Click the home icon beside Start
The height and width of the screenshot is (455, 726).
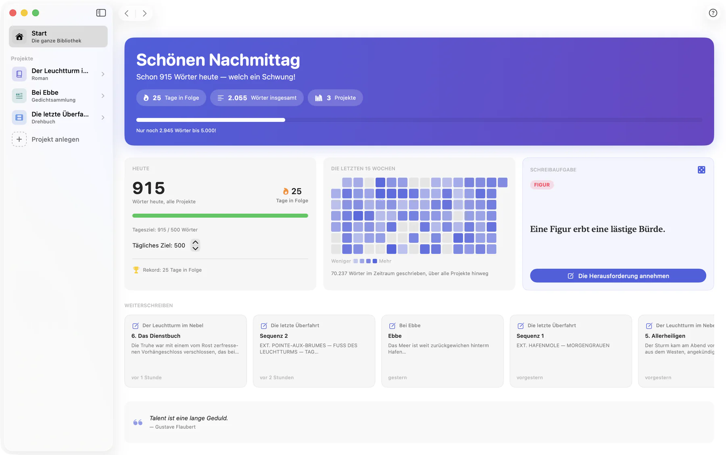(x=19, y=37)
